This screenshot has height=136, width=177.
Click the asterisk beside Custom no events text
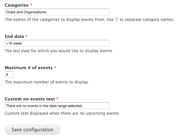[x=57, y=98]
